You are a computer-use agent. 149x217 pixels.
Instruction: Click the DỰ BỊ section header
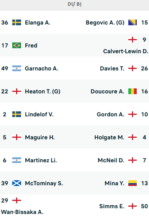click(x=74, y=4)
